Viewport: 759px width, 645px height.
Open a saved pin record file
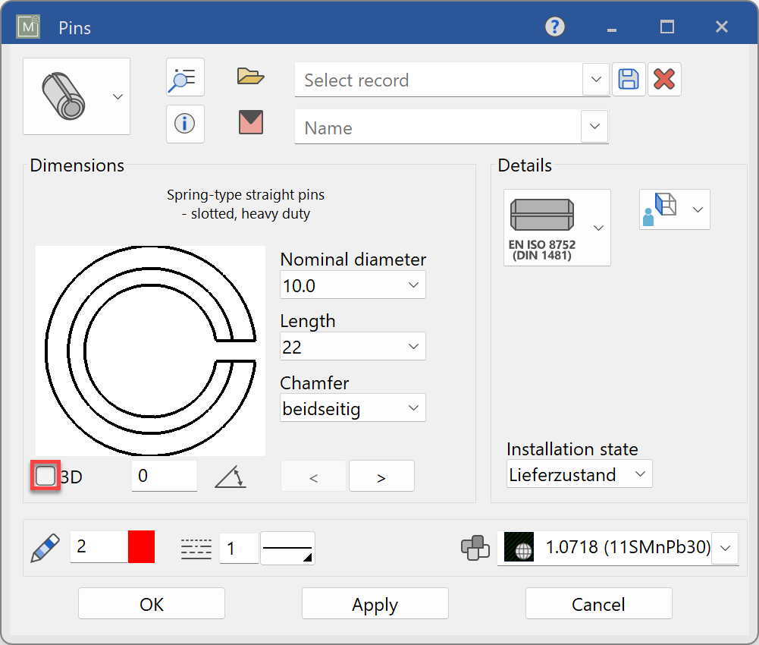[250, 76]
